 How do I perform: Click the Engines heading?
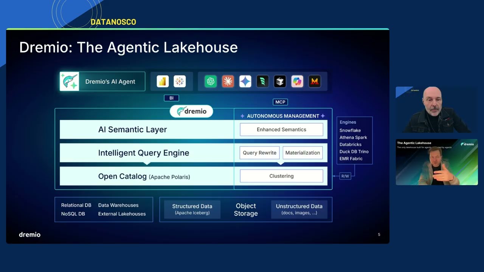coord(348,122)
